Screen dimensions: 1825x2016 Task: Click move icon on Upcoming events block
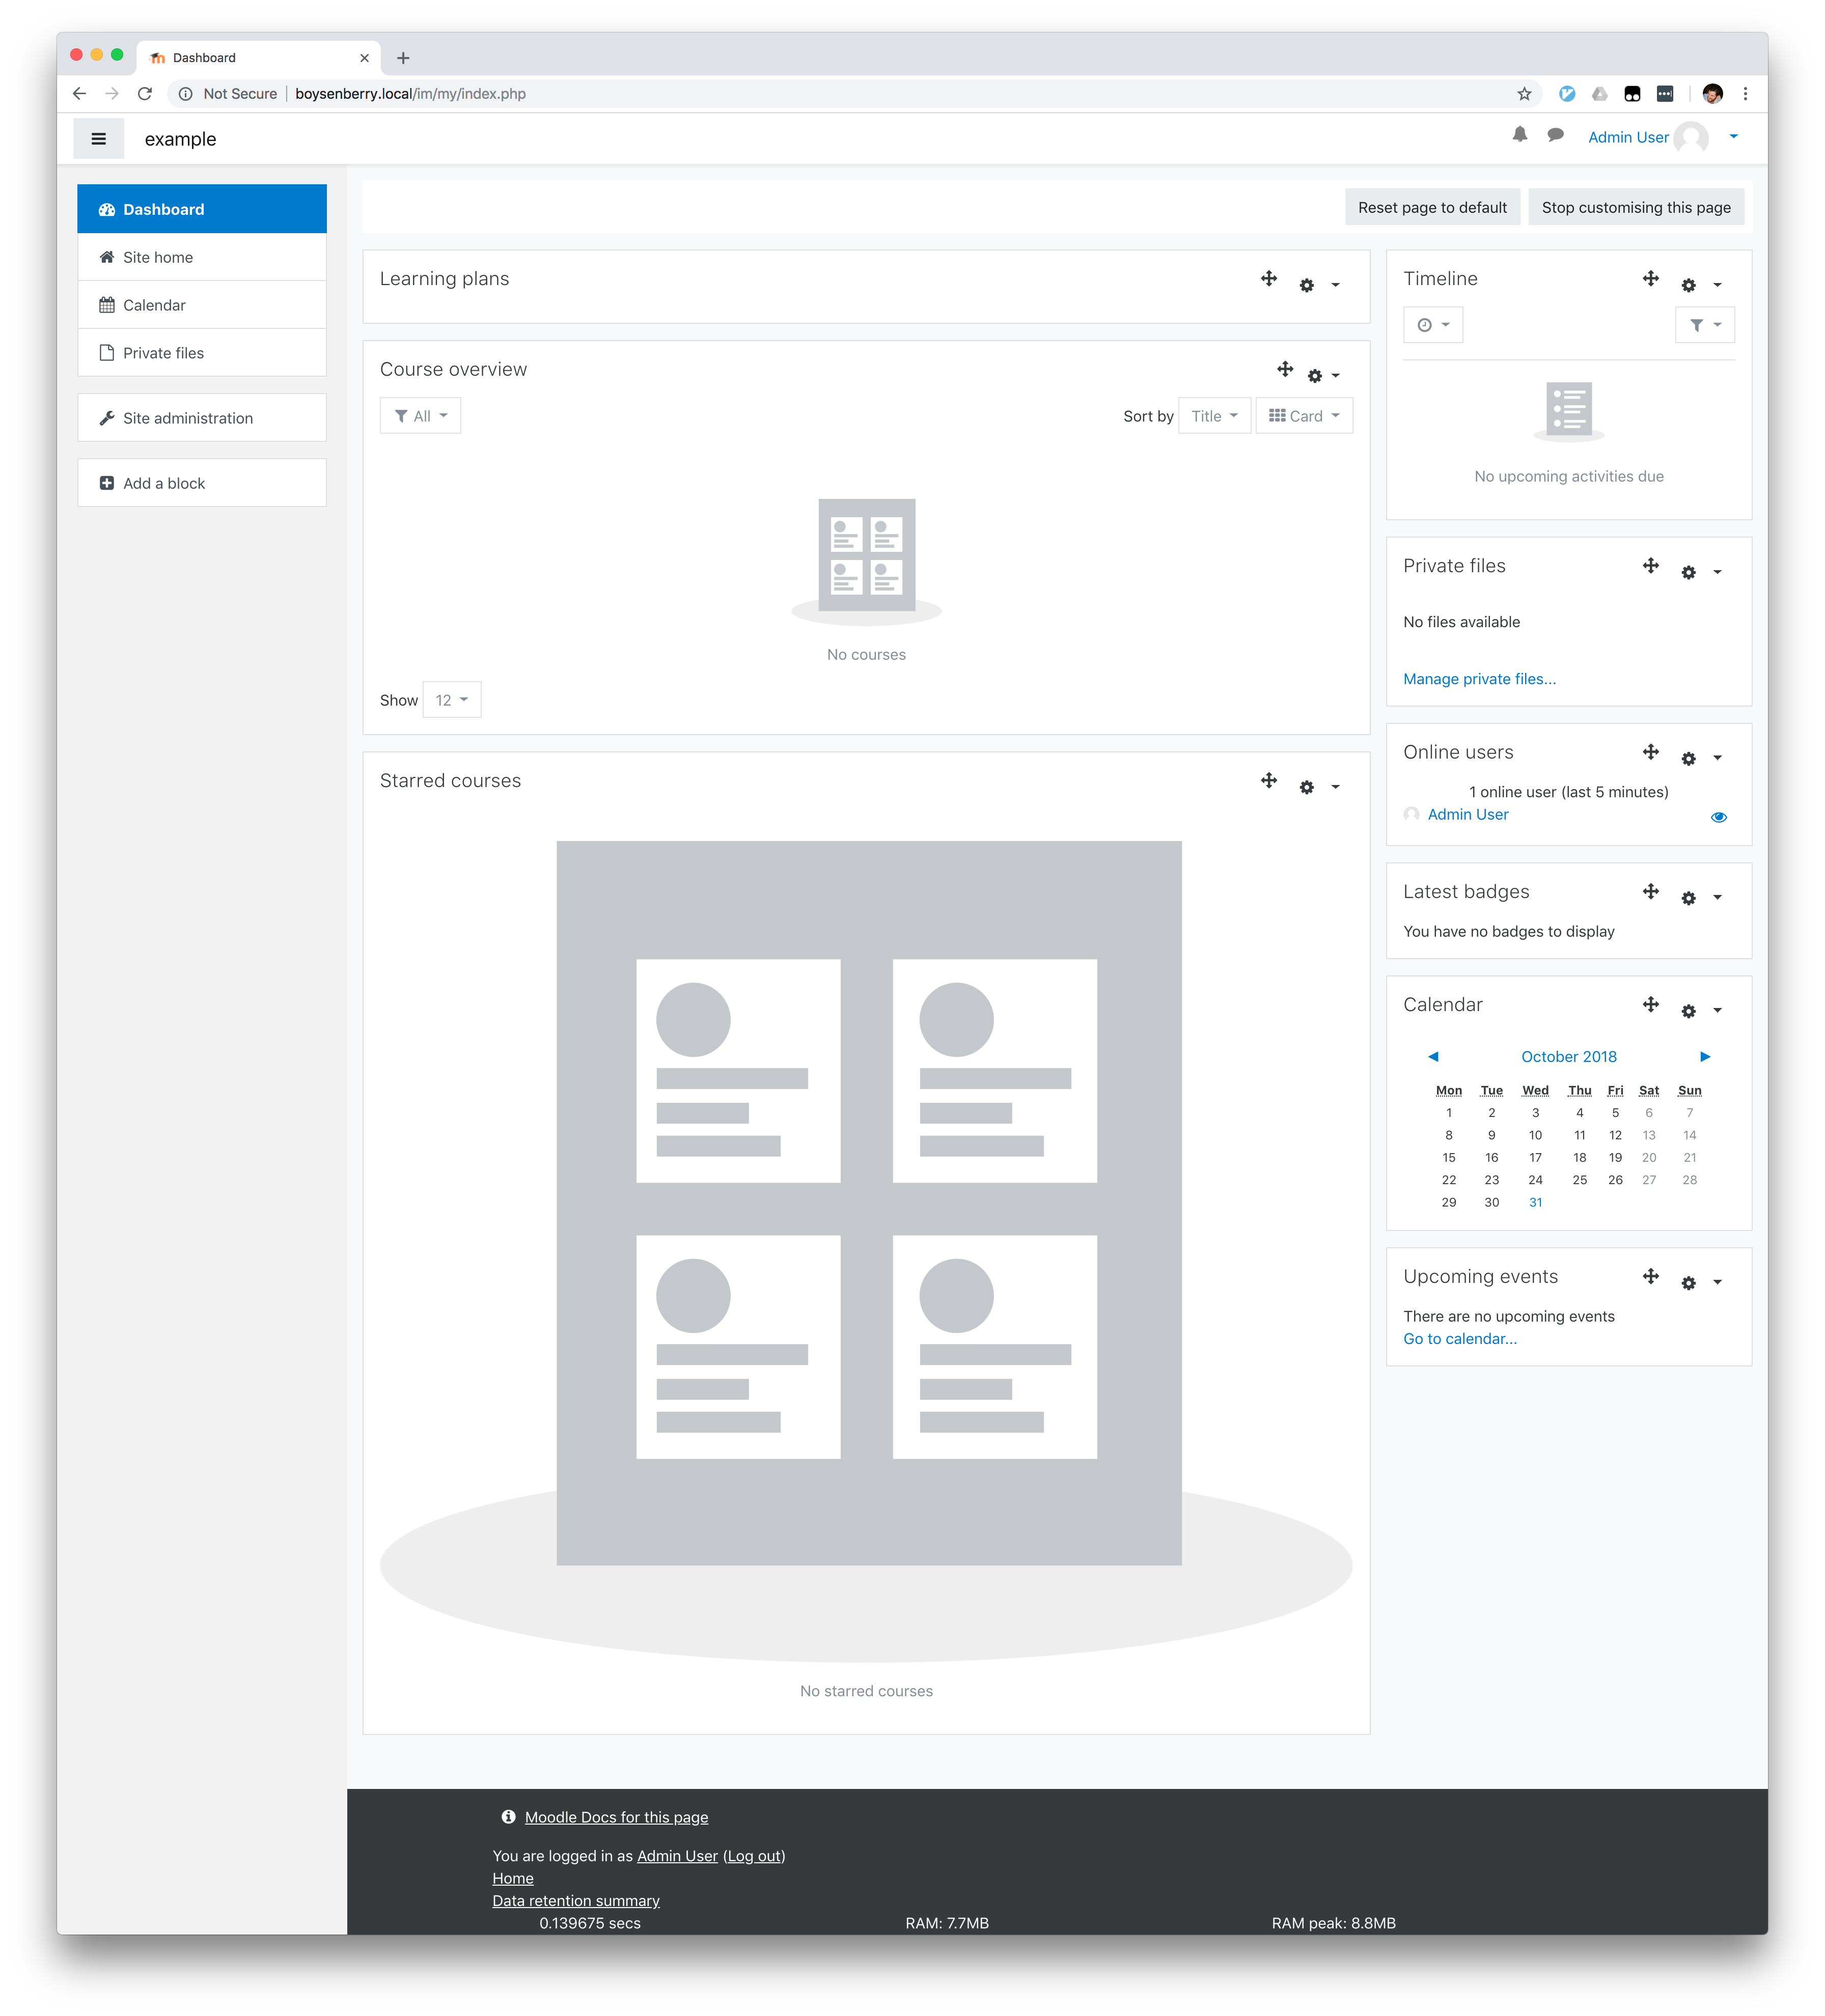click(1650, 1277)
